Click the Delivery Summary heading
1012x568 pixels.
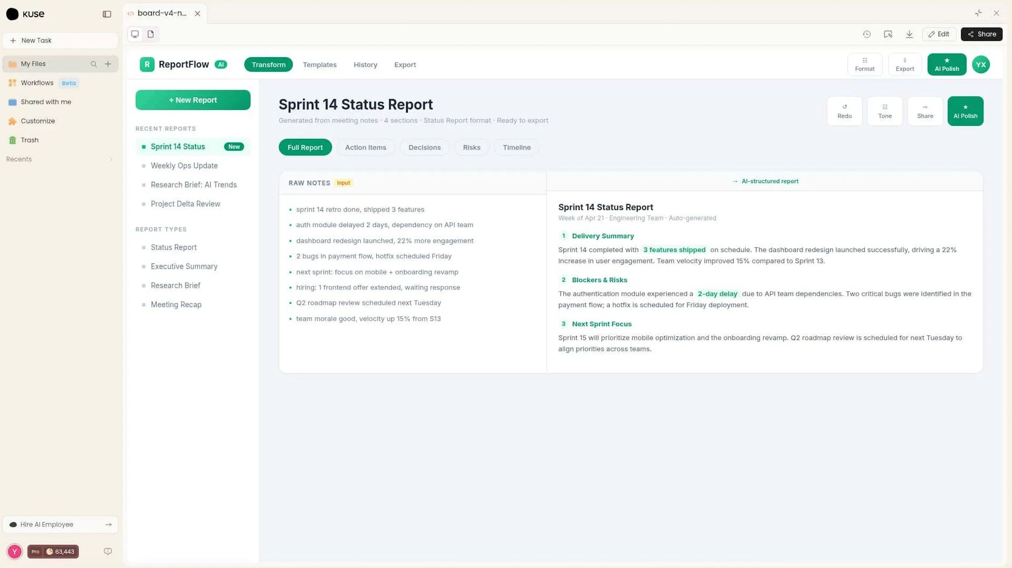[x=603, y=236]
